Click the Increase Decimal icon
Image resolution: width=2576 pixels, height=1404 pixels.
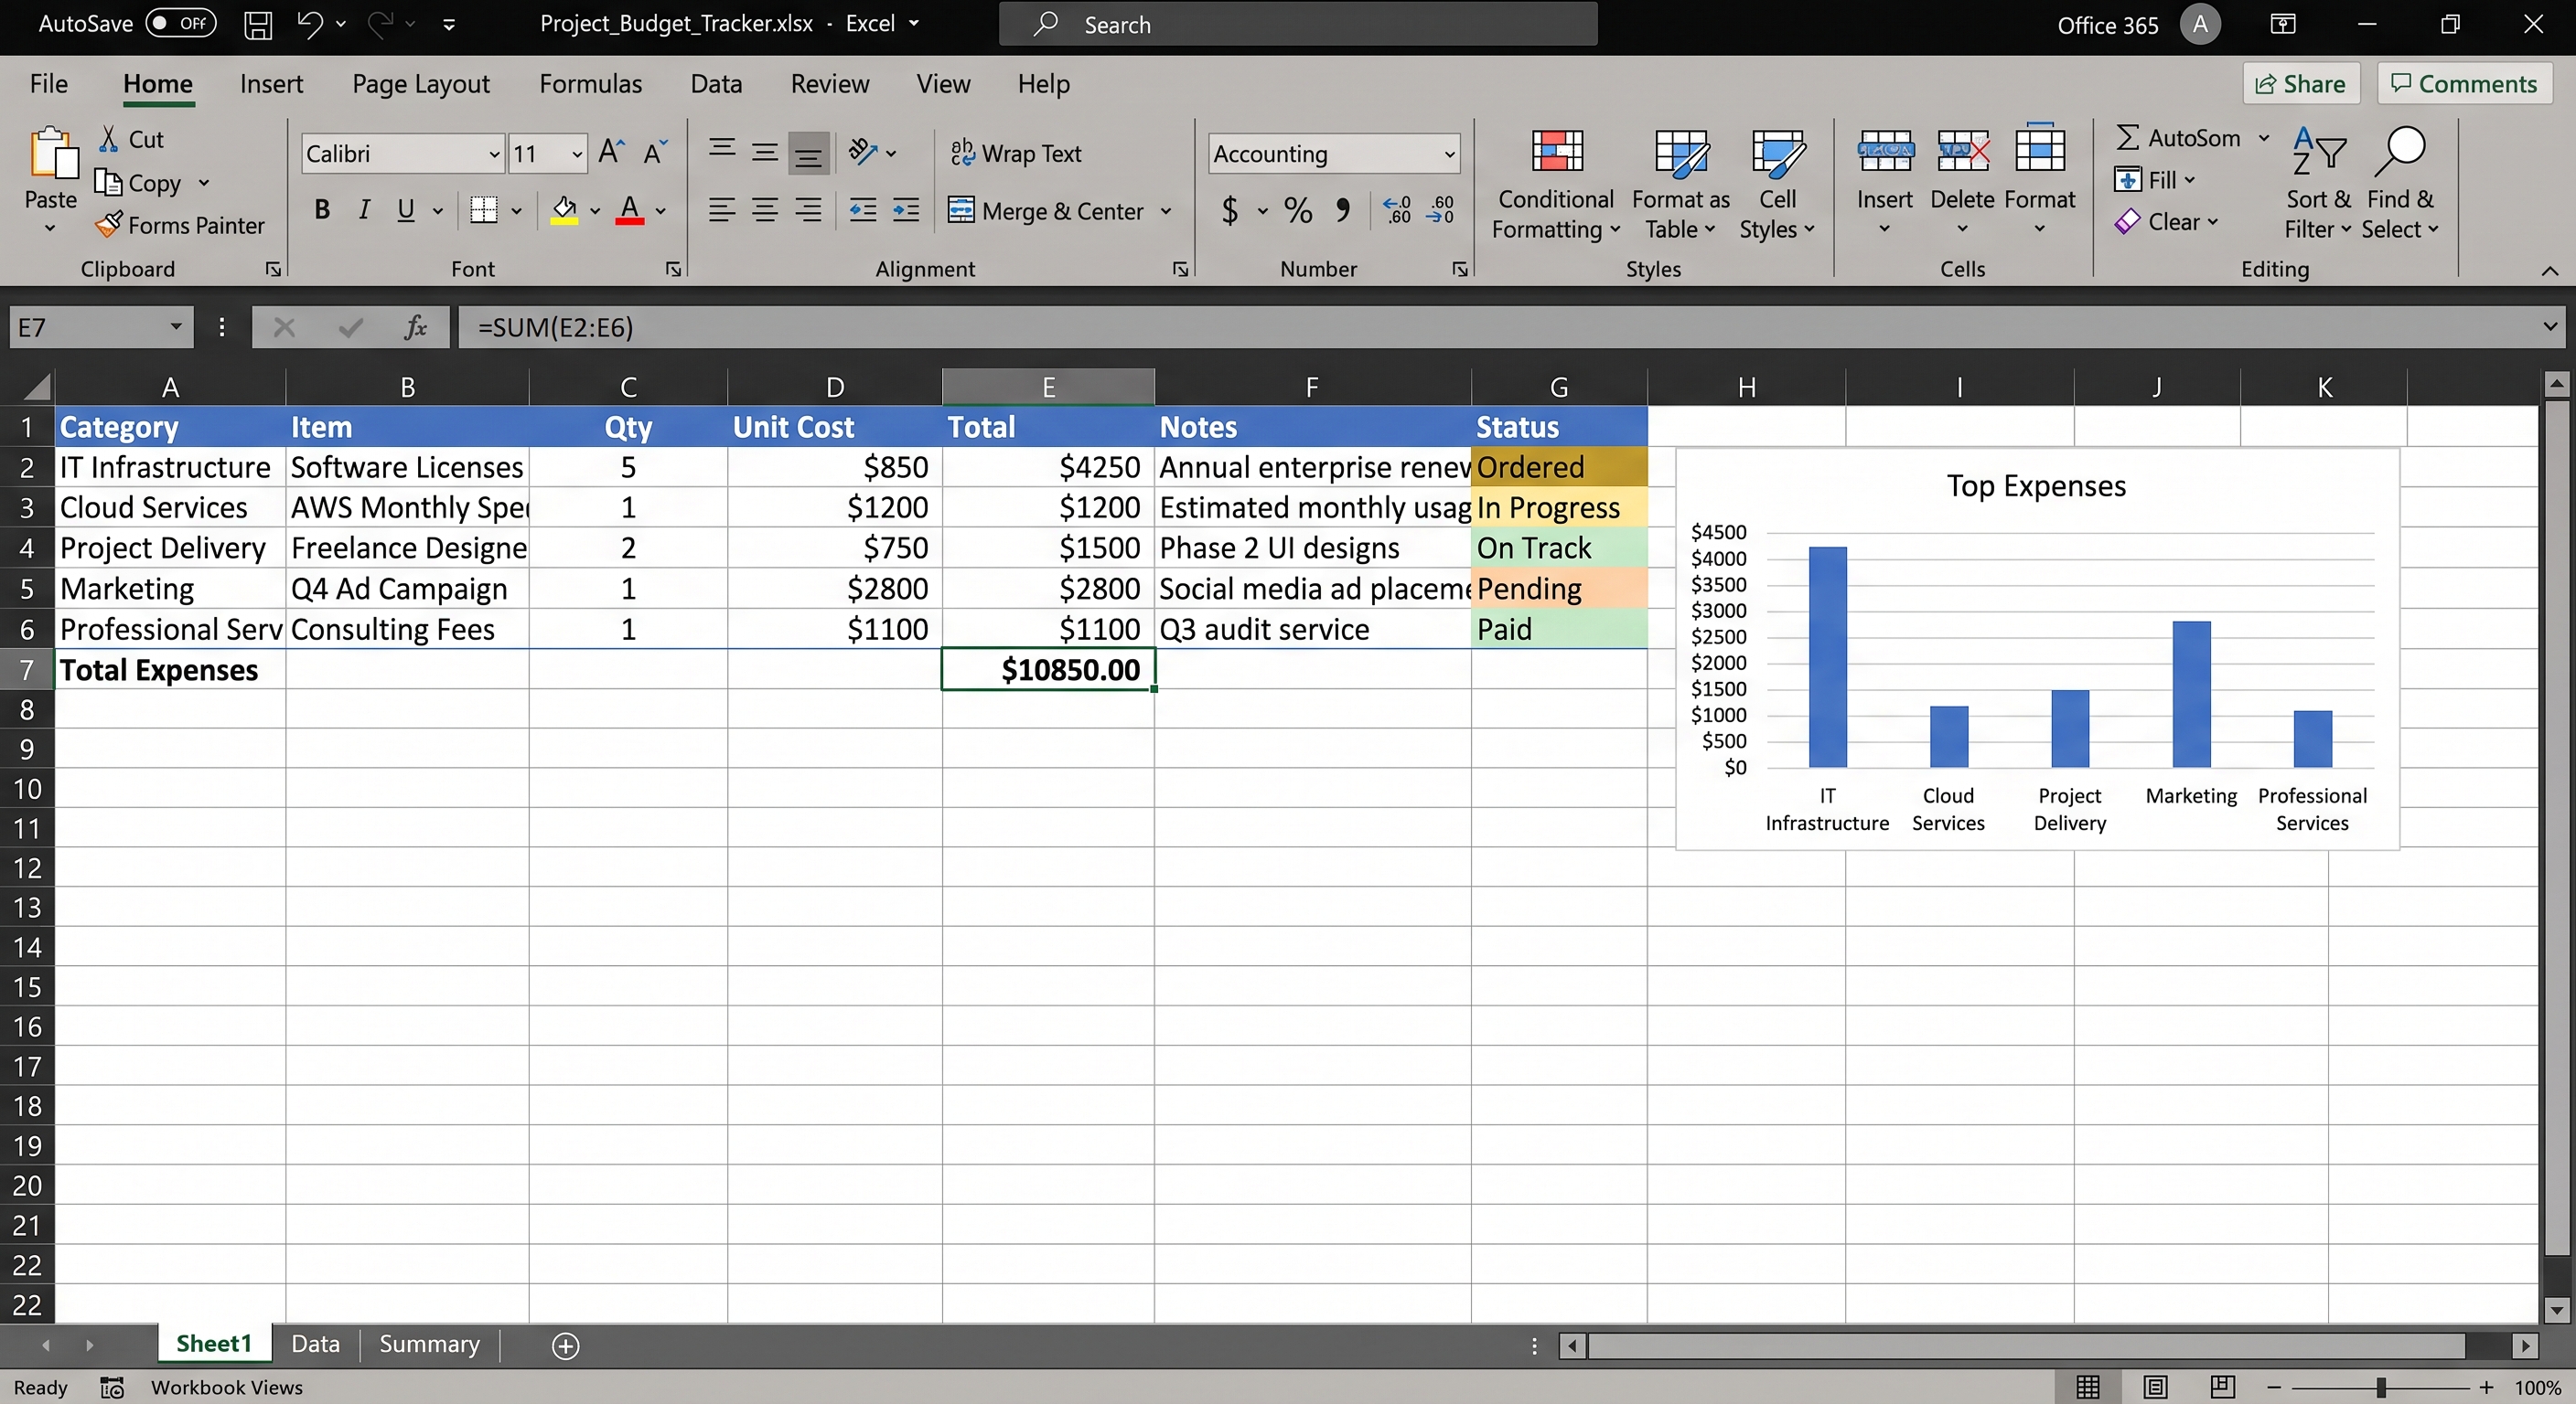[1398, 210]
